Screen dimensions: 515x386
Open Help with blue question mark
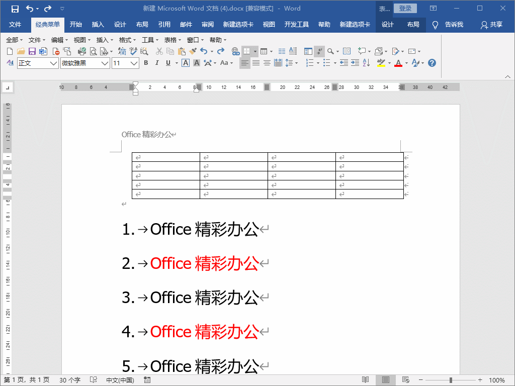(432, 63)
